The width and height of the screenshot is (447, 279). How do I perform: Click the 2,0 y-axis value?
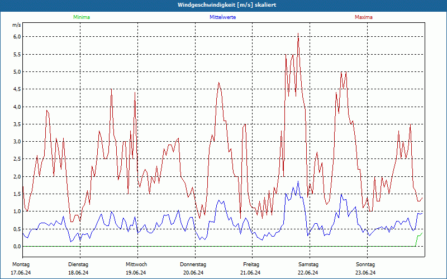coord(17,176)
